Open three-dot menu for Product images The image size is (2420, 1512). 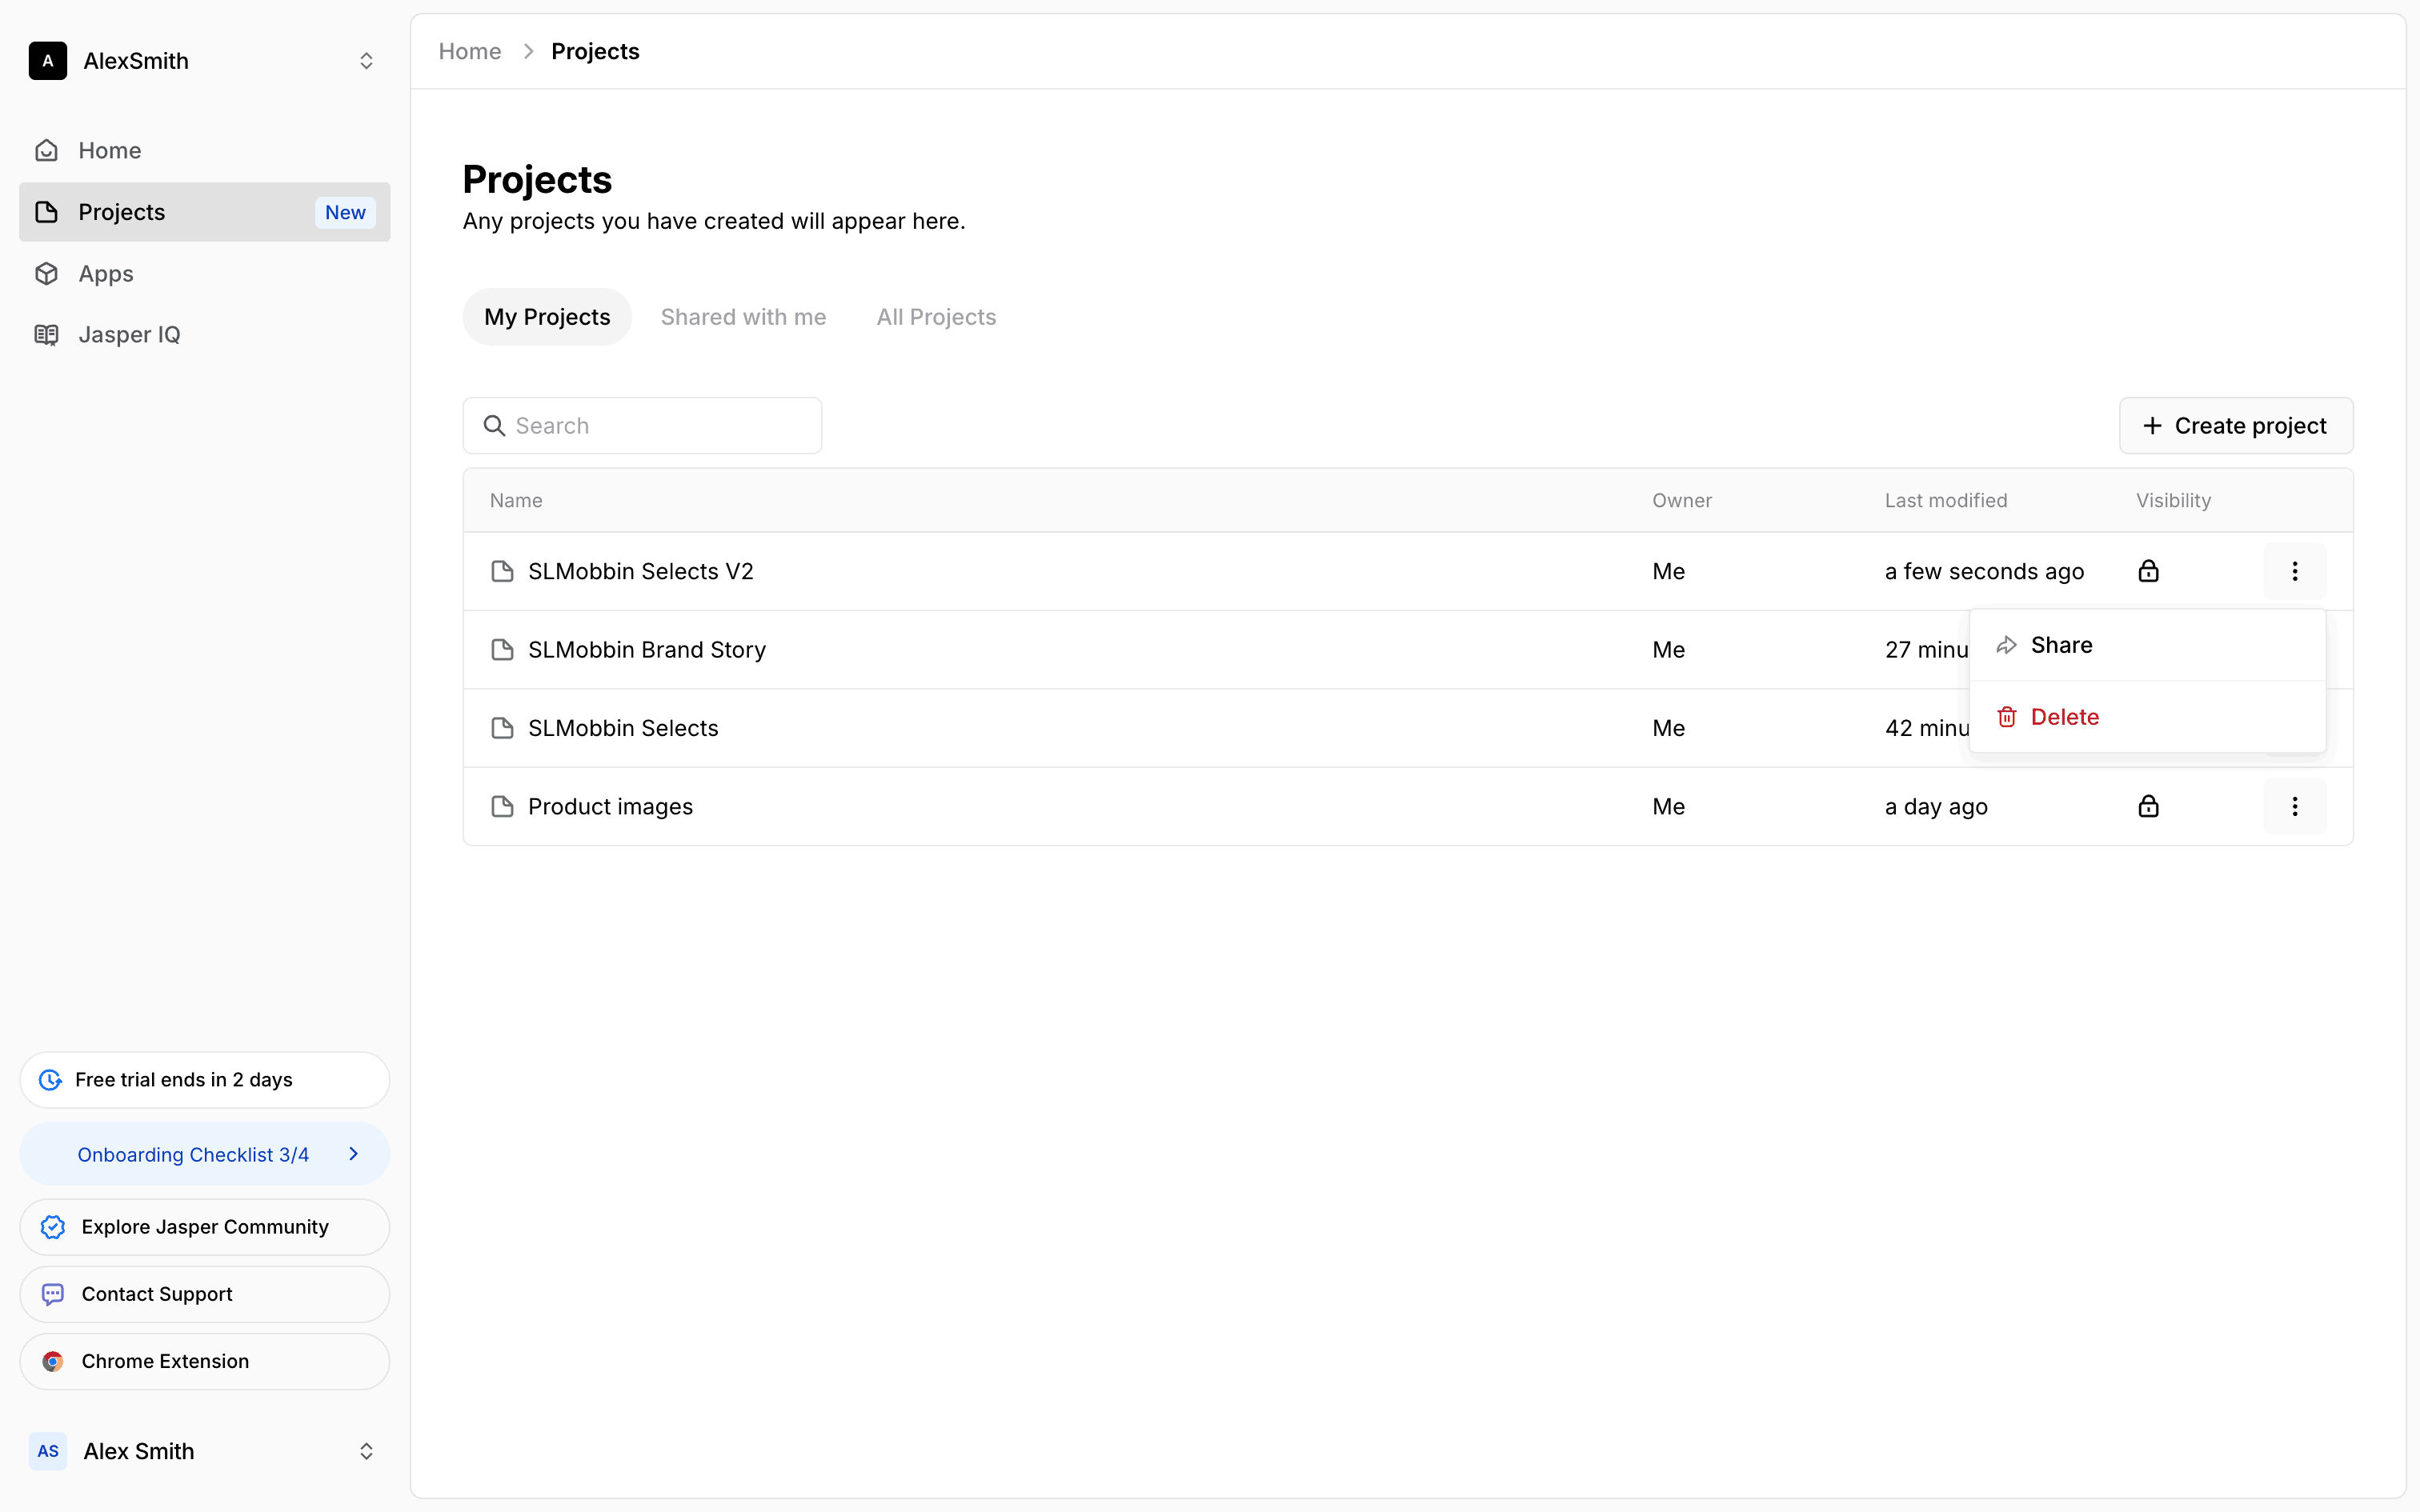point(2294,806)
